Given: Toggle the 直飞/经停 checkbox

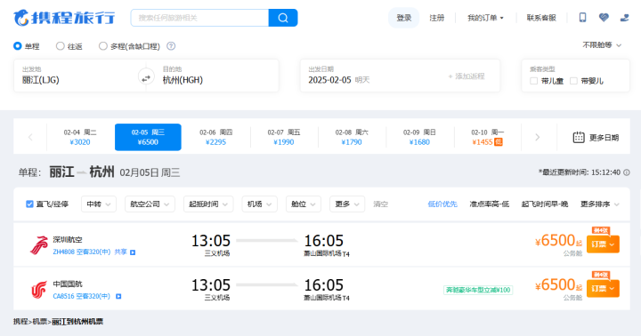Looking at the screenshot, I should point(29,204).
